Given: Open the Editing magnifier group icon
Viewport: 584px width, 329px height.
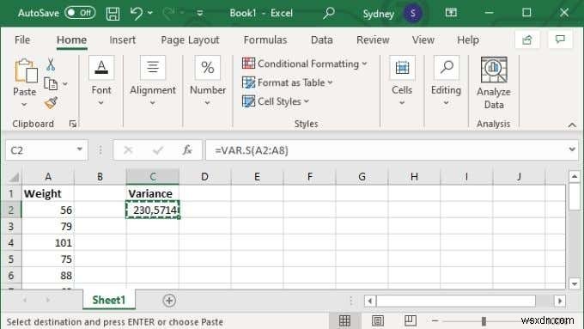Looking at the screenshot, I should [x=446, y=68].
